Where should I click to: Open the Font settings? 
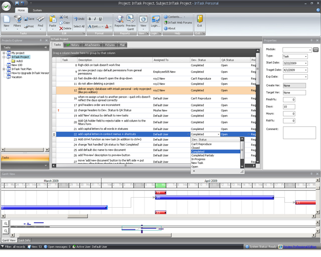click(x=95, y=27)
